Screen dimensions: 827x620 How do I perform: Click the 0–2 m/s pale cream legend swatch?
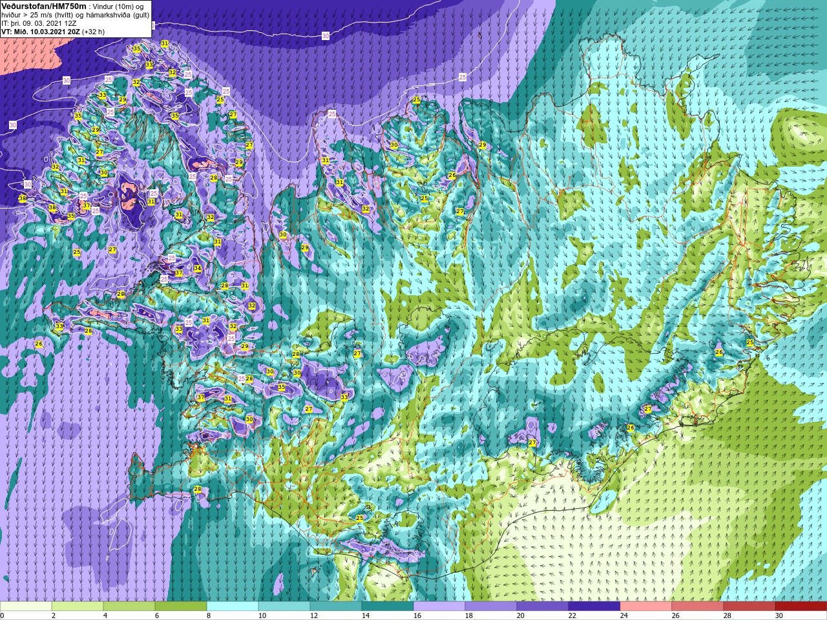click(26, 606)
